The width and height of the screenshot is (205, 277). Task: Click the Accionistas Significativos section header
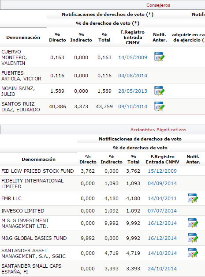click(x=158, y=130)
